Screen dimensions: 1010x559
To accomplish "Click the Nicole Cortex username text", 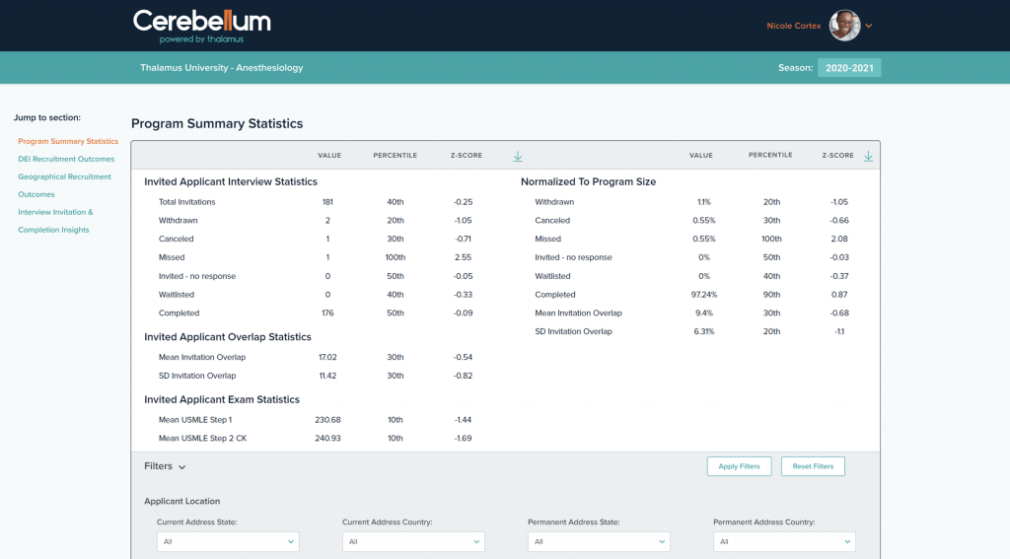I will (794, 26).
